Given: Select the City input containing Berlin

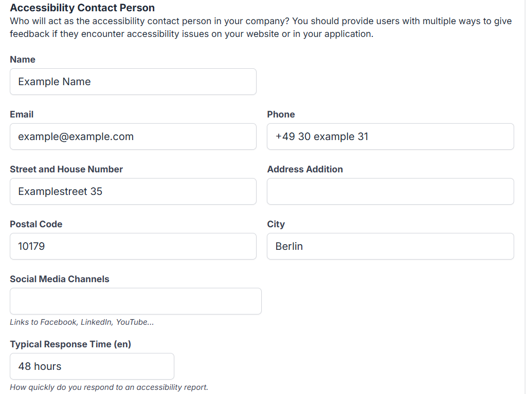Looking at the screenshot, I should click(390, 246).
